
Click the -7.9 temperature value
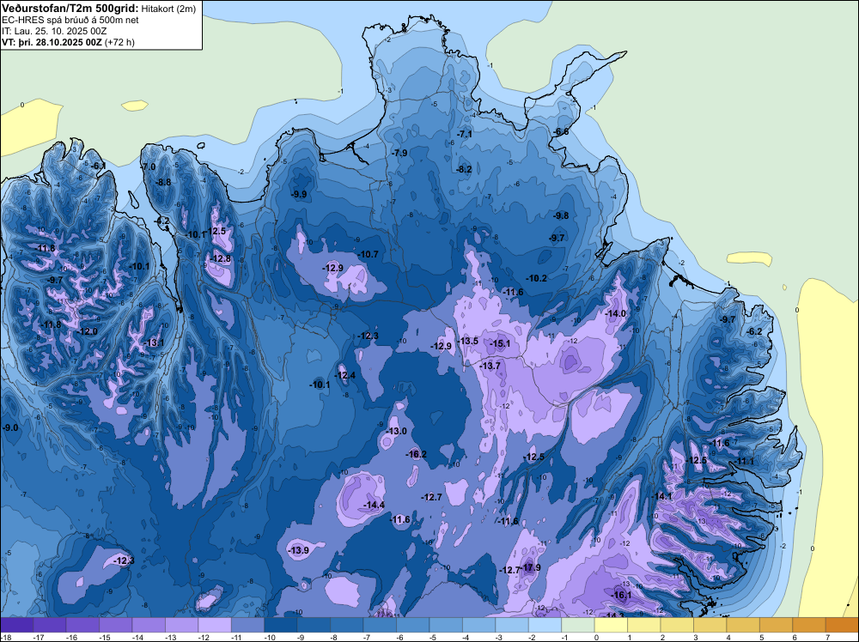click(x=399, y=153)
